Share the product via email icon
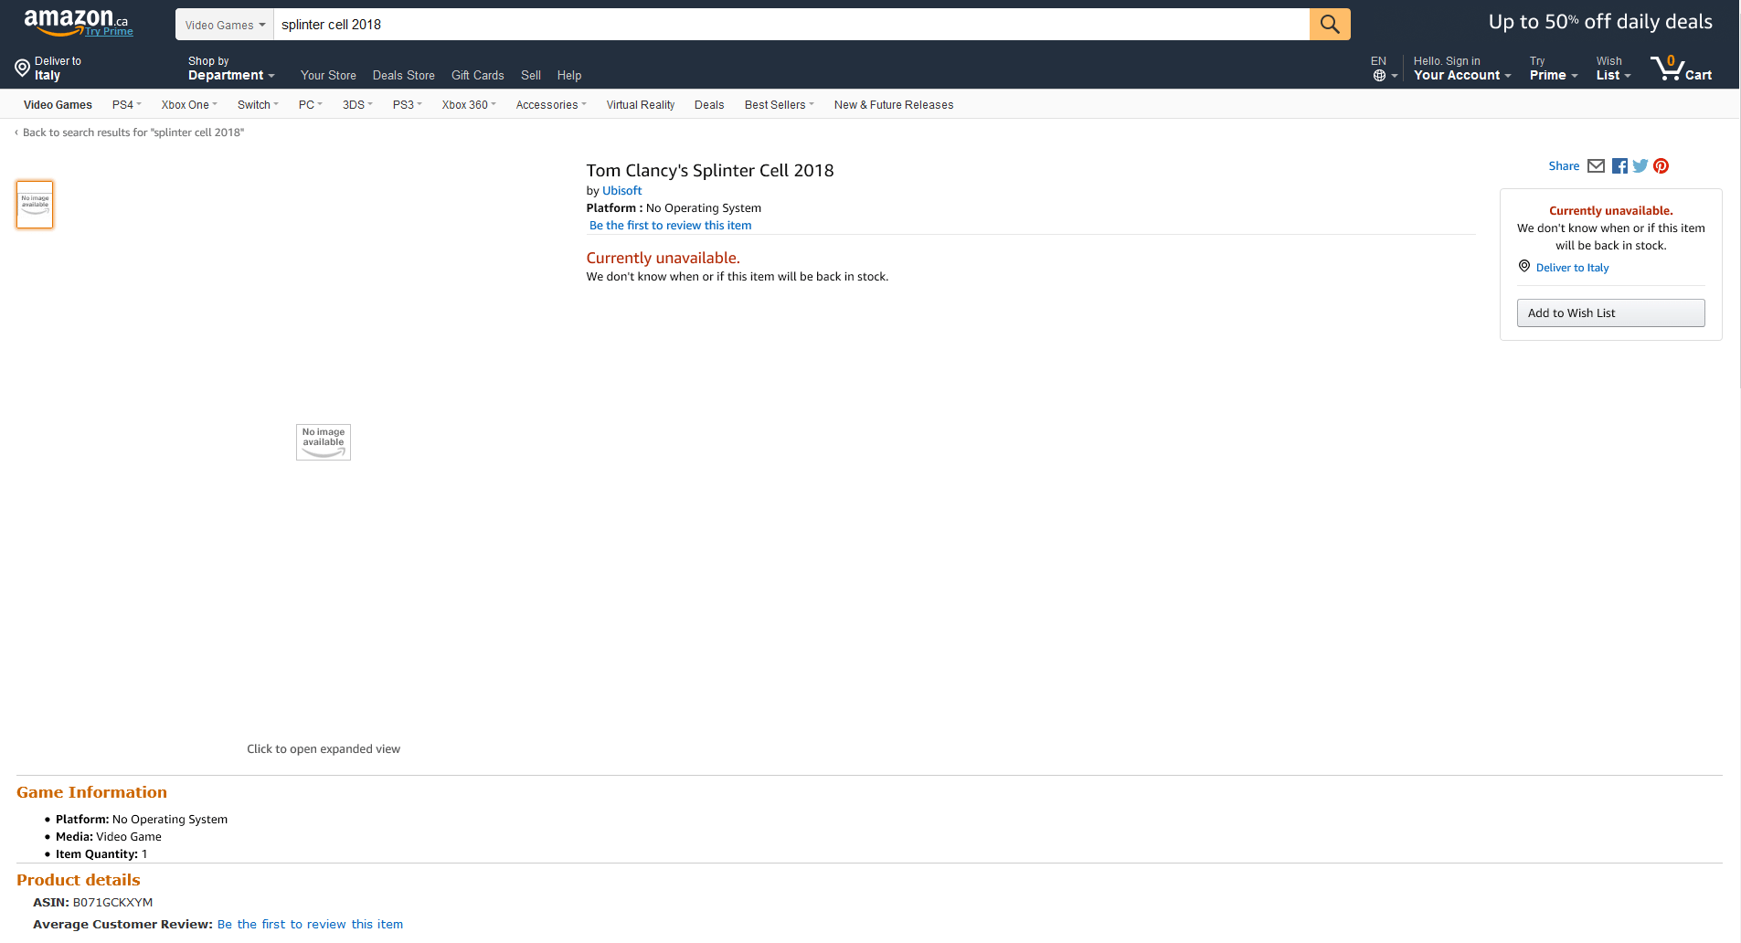This screenshot has height=943, width=1741. pos(1596,166)
